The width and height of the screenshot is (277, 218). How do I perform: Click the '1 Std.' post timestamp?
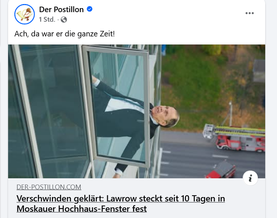47,19
